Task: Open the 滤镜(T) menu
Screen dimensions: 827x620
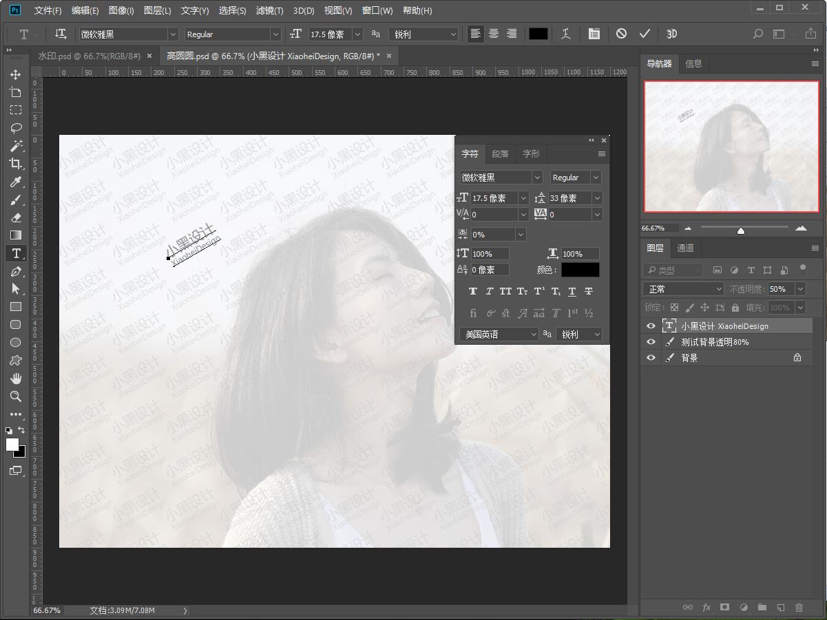Action: (x=269, y=10)
